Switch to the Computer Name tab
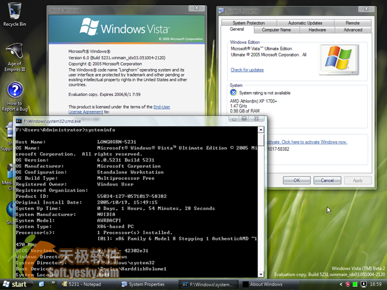The height and width of the screenshot is (290, 387). [277, 30]
